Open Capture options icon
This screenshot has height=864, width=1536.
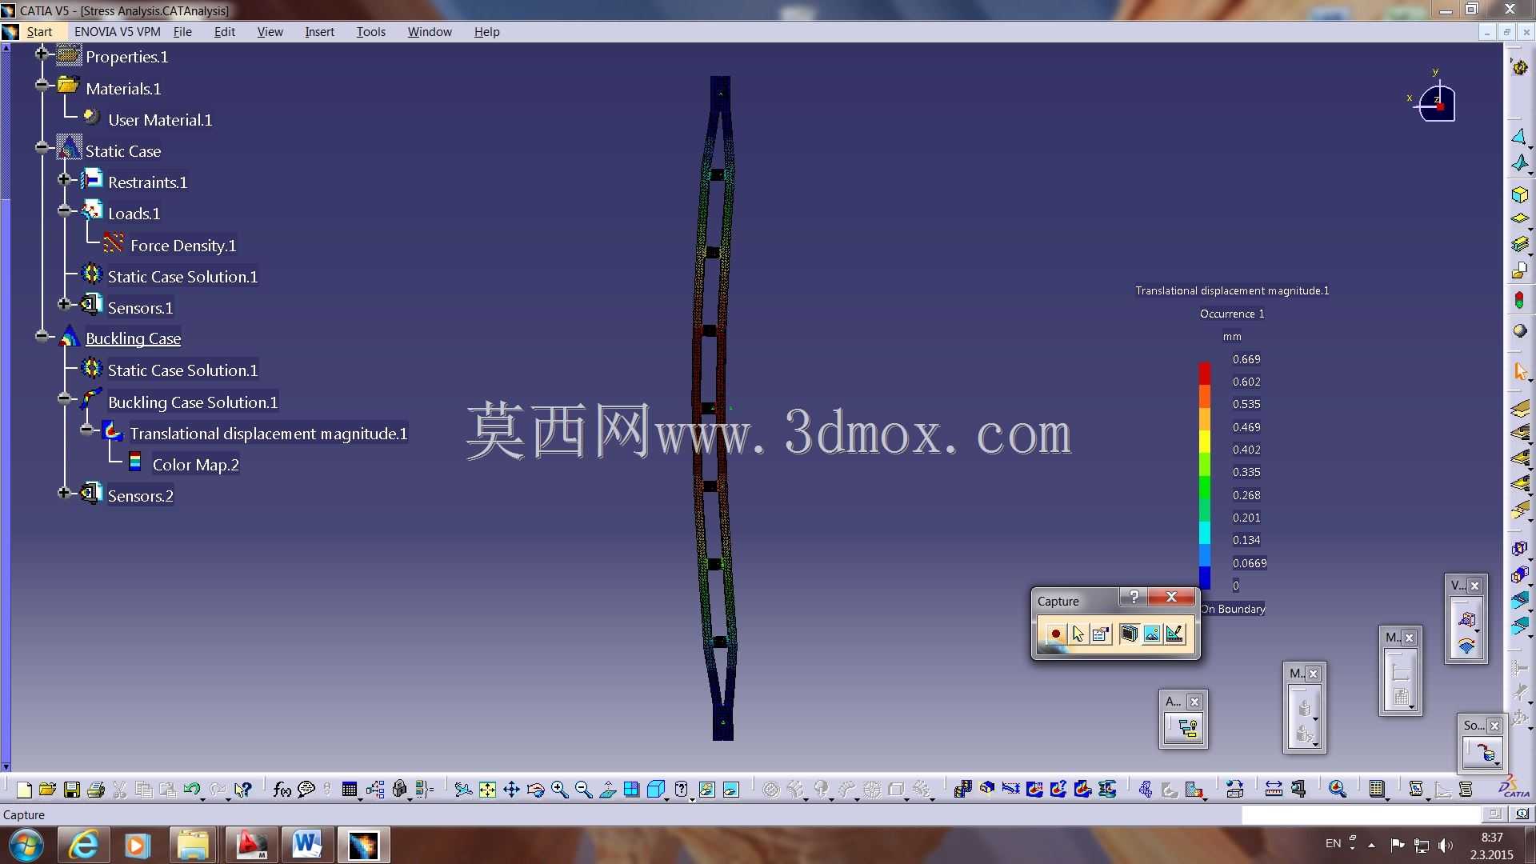point(1101,634)
